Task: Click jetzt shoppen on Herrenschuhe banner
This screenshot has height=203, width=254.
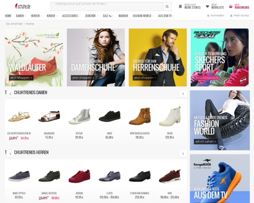Action: (x=145, y=78)
